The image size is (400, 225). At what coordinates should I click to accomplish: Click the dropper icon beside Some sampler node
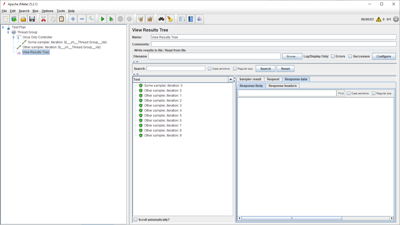[x=24, y=42]
